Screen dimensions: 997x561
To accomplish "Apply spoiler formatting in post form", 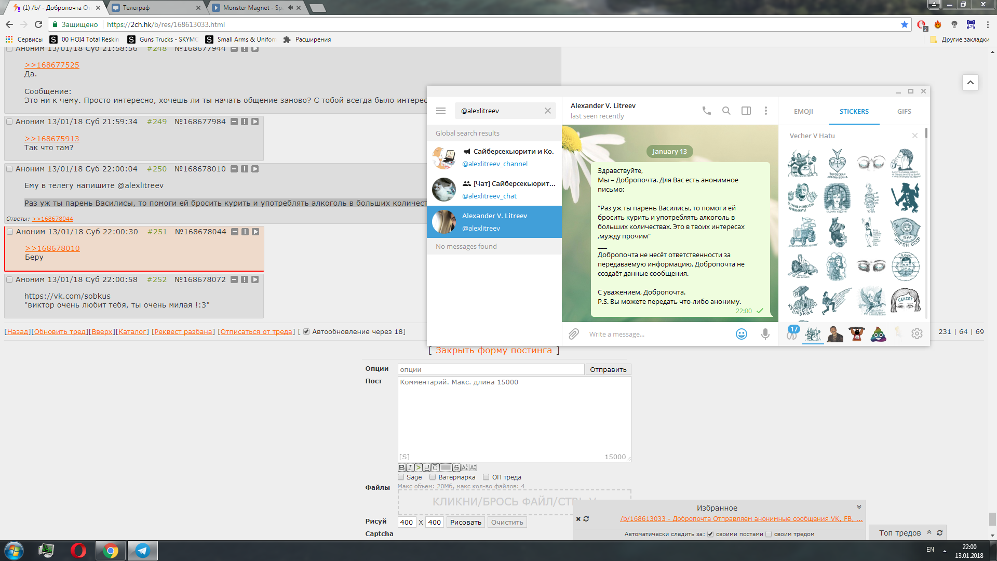I will pos(446,468).
